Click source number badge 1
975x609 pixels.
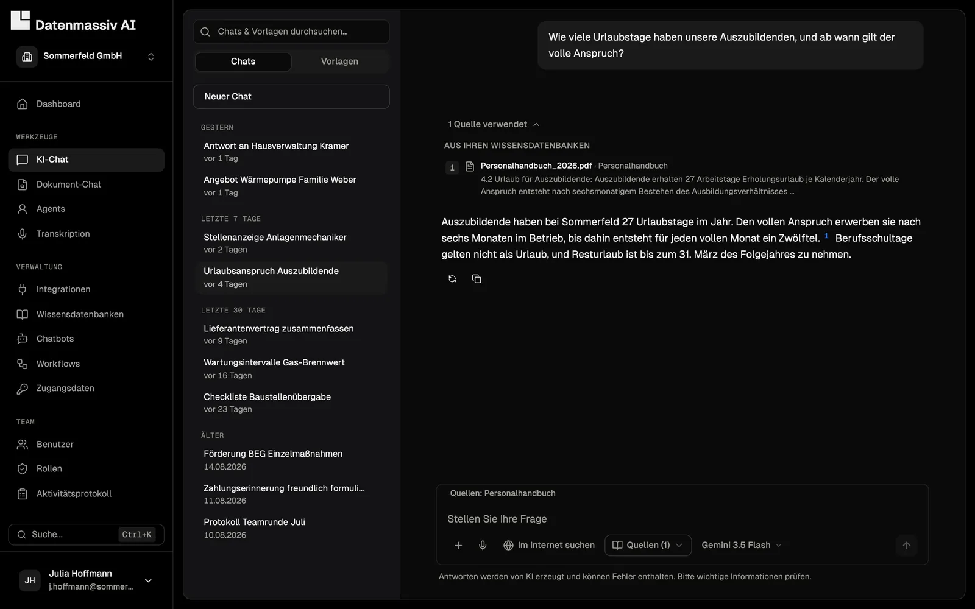click(x=452, y=167)
